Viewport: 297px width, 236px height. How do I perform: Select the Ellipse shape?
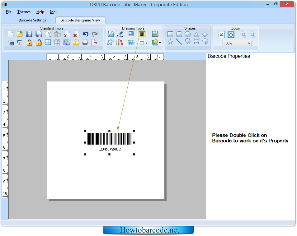(x=188, y=34)
